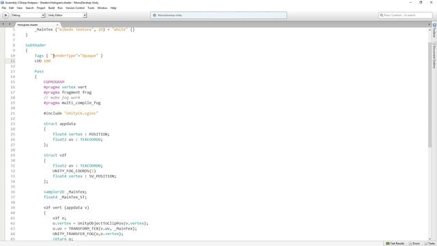Click line number 11 in gutter
Viewport: 437px width, 246px height.
click(13, 61)
